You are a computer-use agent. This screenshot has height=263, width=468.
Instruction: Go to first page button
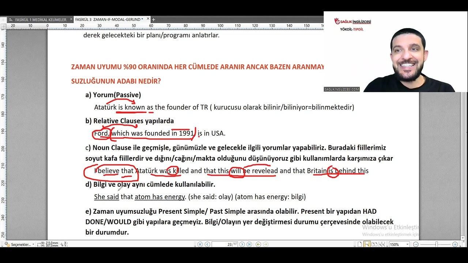(x=200, y=244)
